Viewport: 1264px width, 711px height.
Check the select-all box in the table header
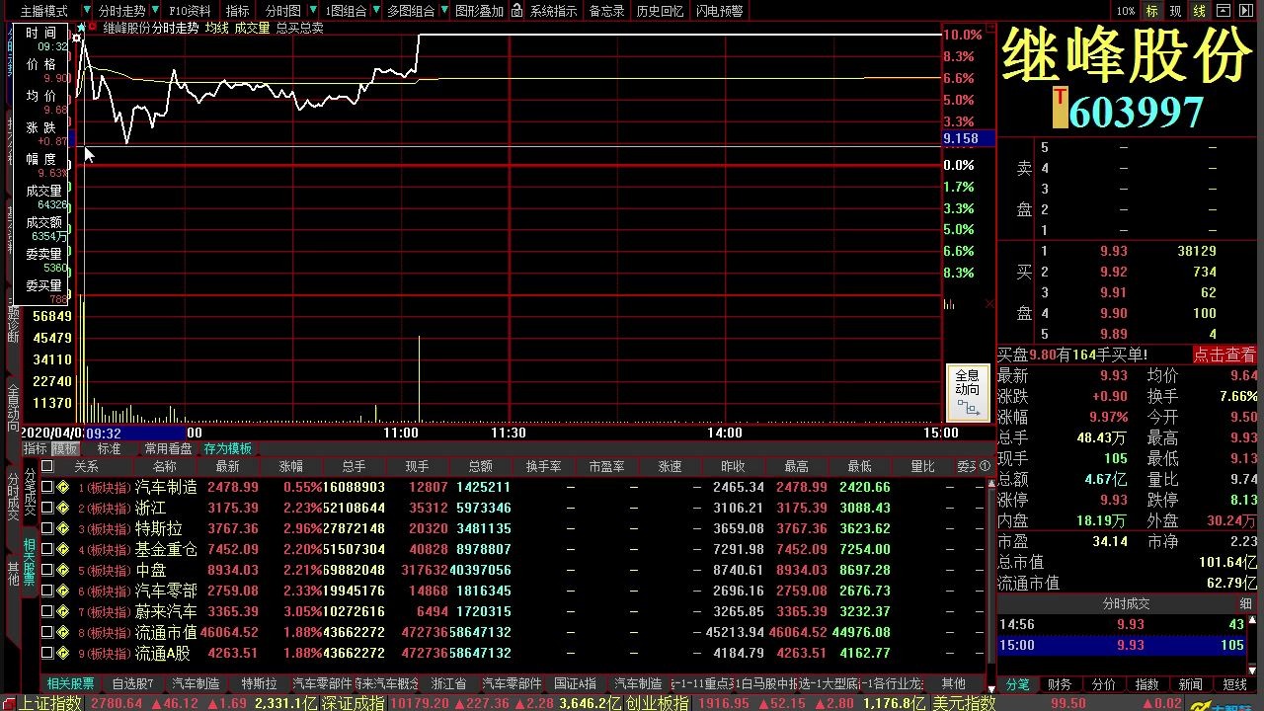(x=47, y=466)
